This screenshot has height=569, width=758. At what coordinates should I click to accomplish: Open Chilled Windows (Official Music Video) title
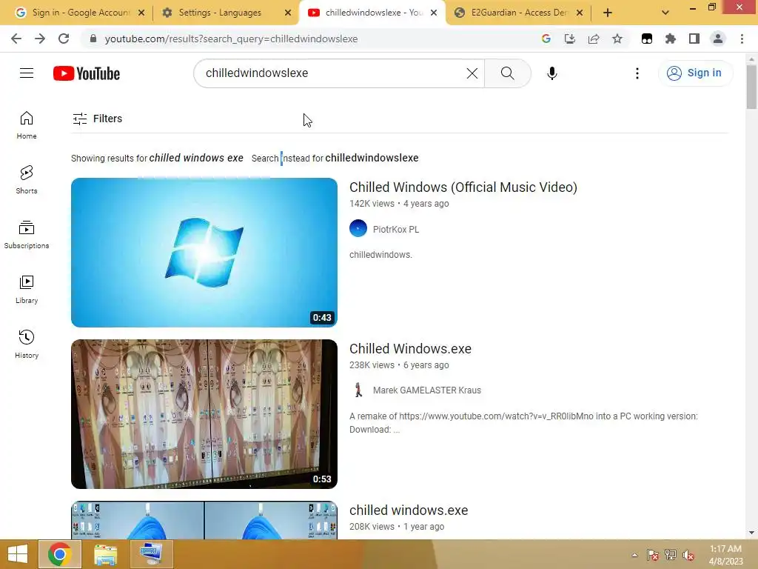click(x=463, y=187)
